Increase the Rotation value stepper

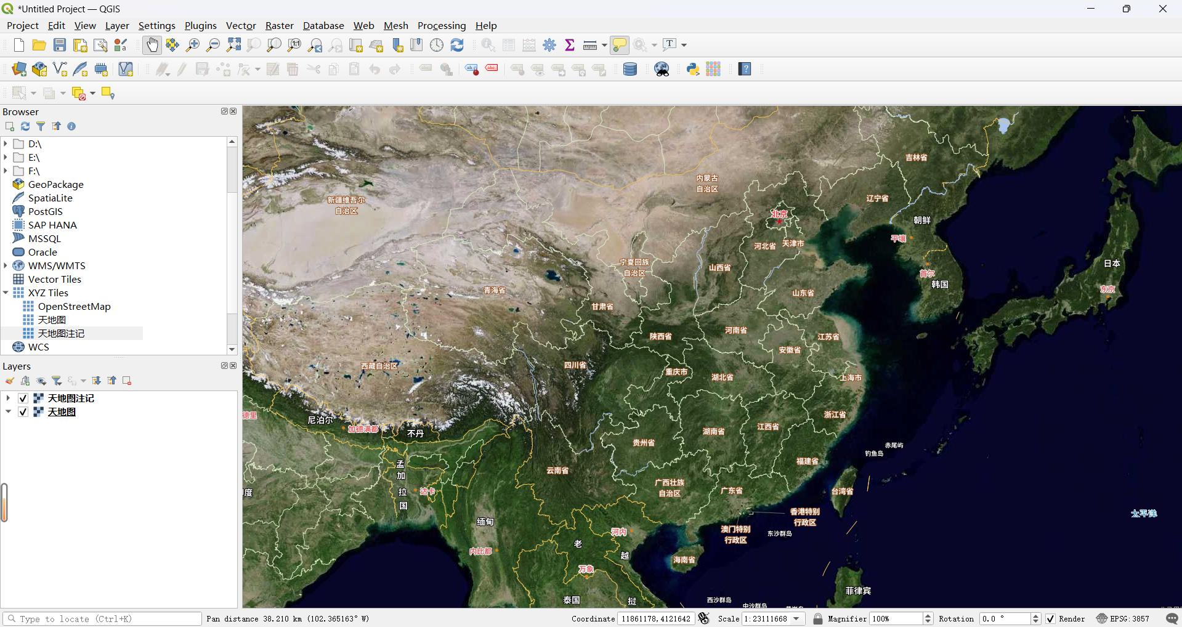tap(1035, 615)
